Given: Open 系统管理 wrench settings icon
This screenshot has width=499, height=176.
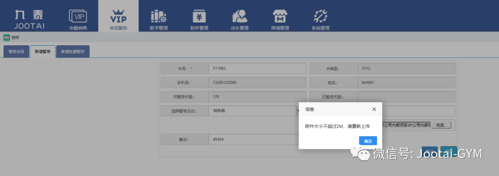Looking at the screenshot, I should [321, 16].
